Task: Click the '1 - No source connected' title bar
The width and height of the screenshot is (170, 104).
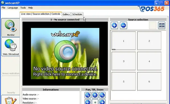Action: pyautogui.click(x=65, y=20)
